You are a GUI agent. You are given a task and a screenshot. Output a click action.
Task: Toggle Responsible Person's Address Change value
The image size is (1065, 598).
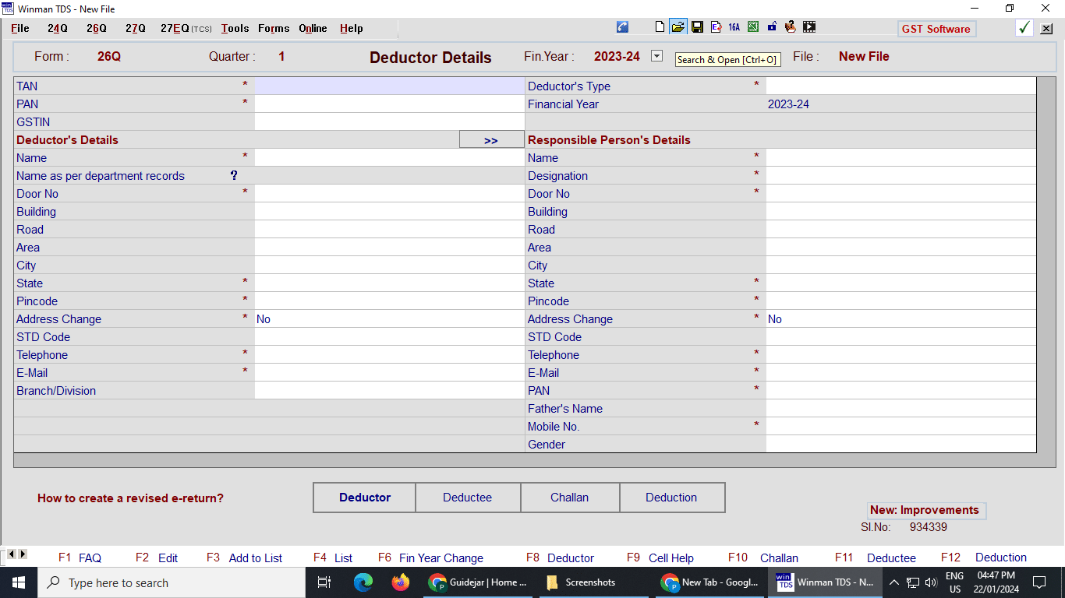(x=900, y=319)
